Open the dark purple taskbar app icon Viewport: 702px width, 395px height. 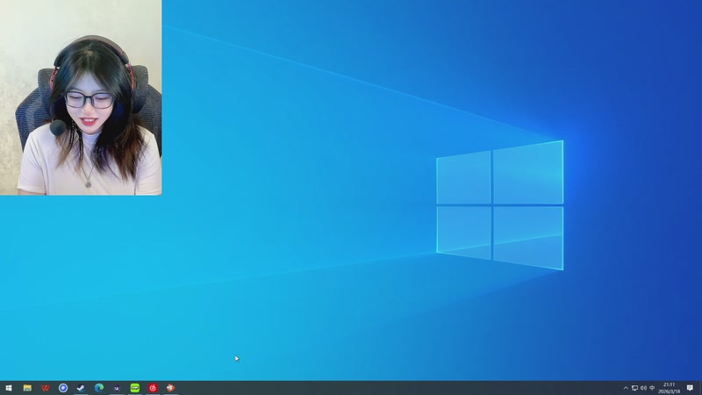point(117,388)
